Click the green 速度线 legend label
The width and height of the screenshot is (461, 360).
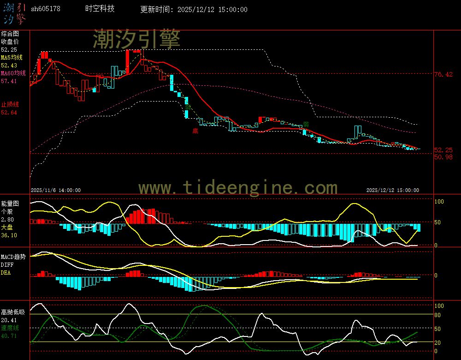pyautogui.click(x=10, y=328)
